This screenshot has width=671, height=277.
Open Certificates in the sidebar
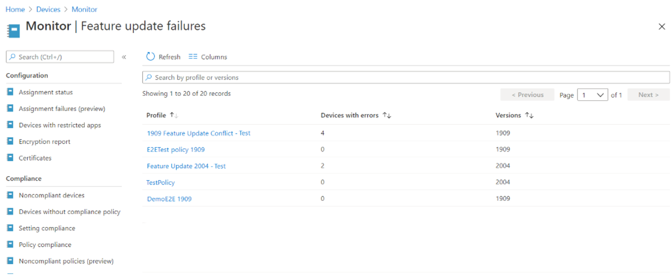tap(35, 158)
